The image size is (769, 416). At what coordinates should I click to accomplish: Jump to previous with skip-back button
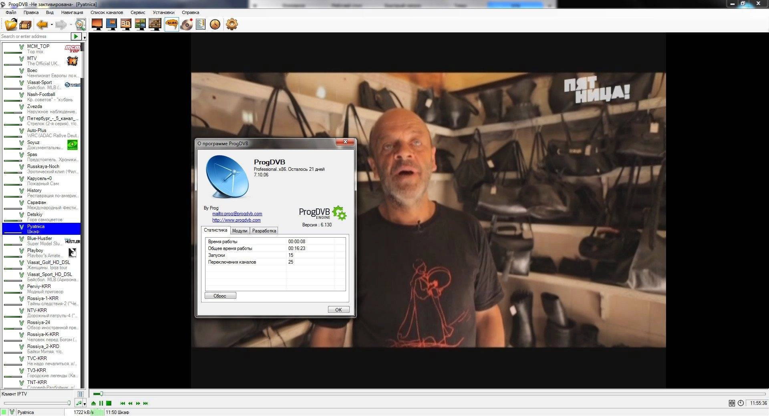point(123,403)
